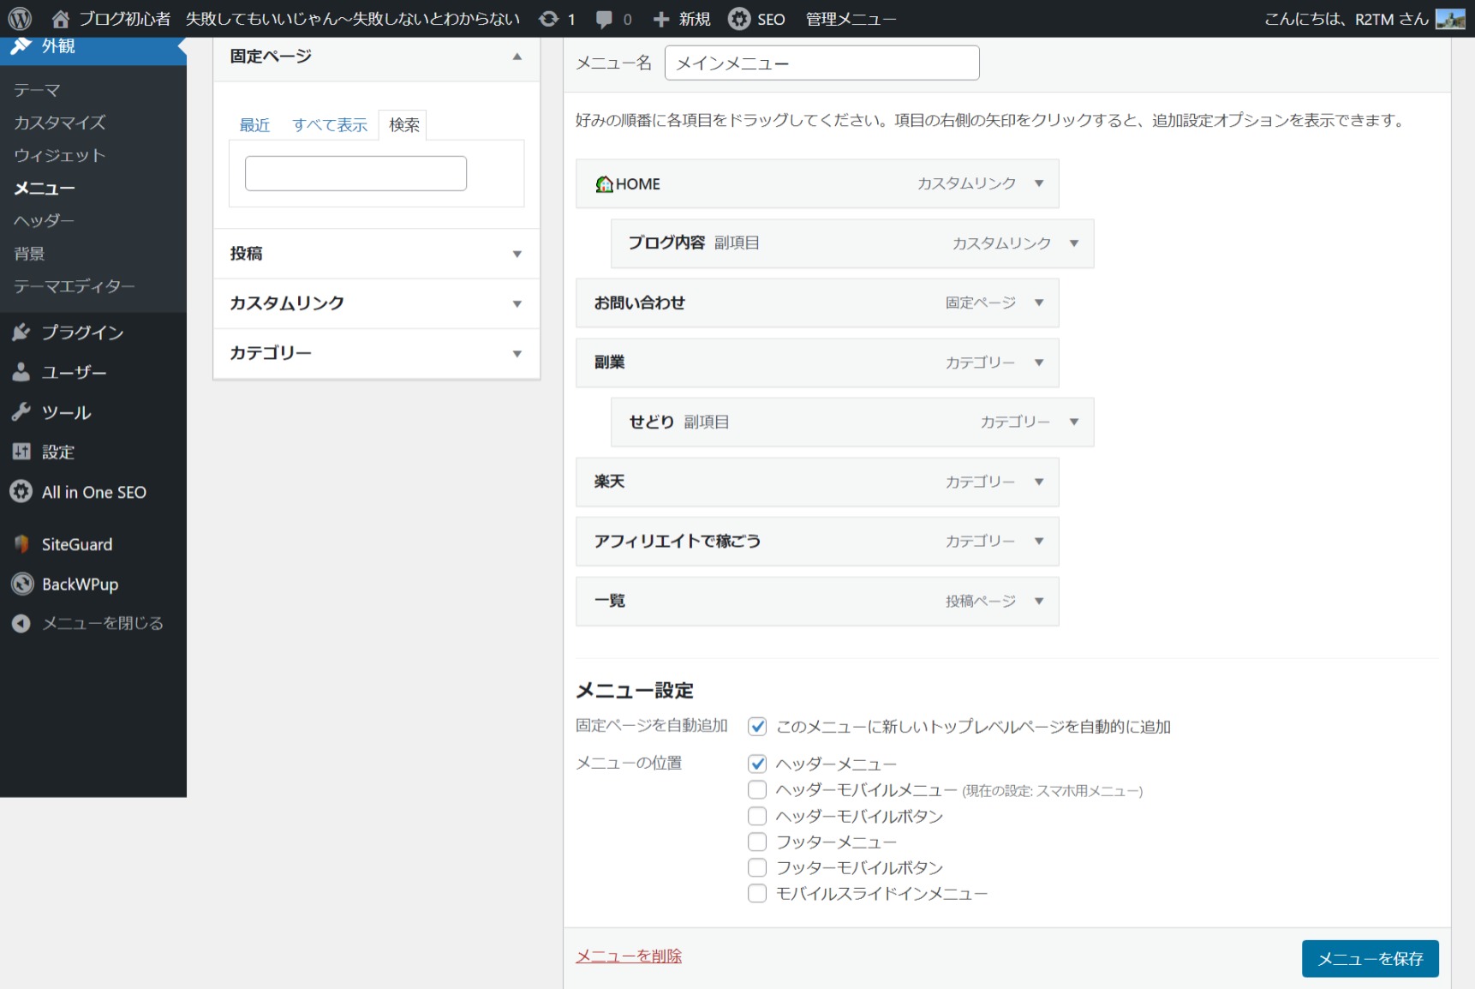Screen dimensions: 1475x989
Task: Open the Users section in sidebar
Action: [73, 373]
